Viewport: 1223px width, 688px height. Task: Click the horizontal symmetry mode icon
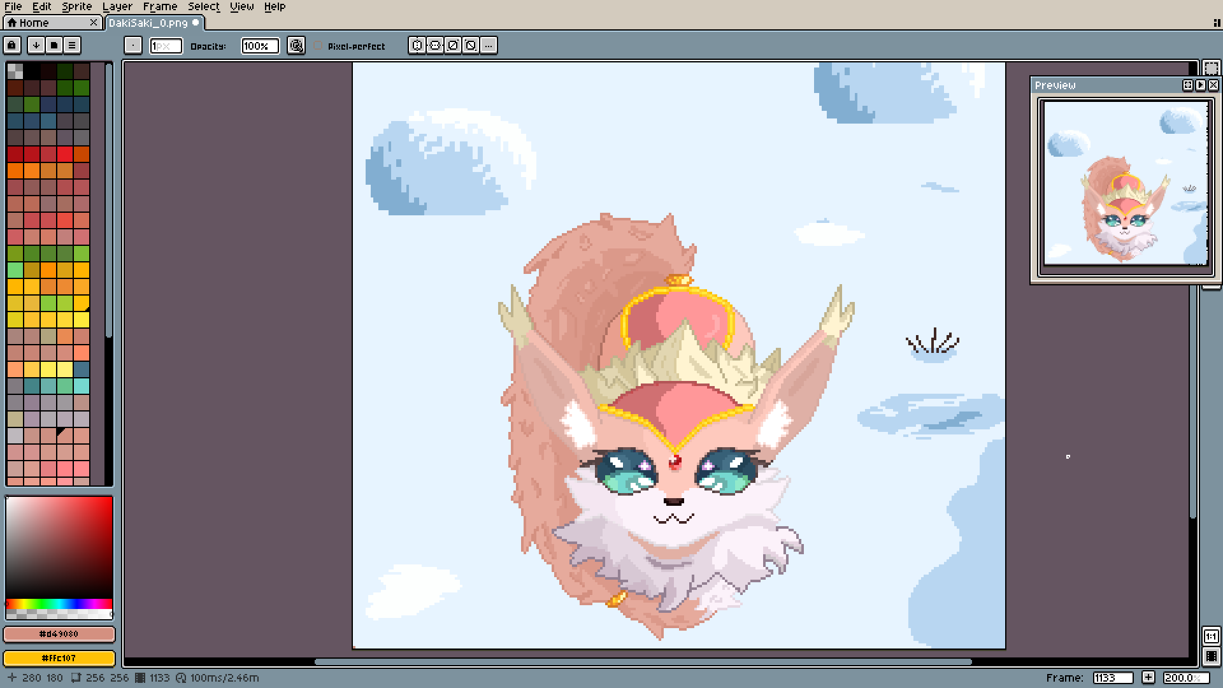tap(417, 45)
